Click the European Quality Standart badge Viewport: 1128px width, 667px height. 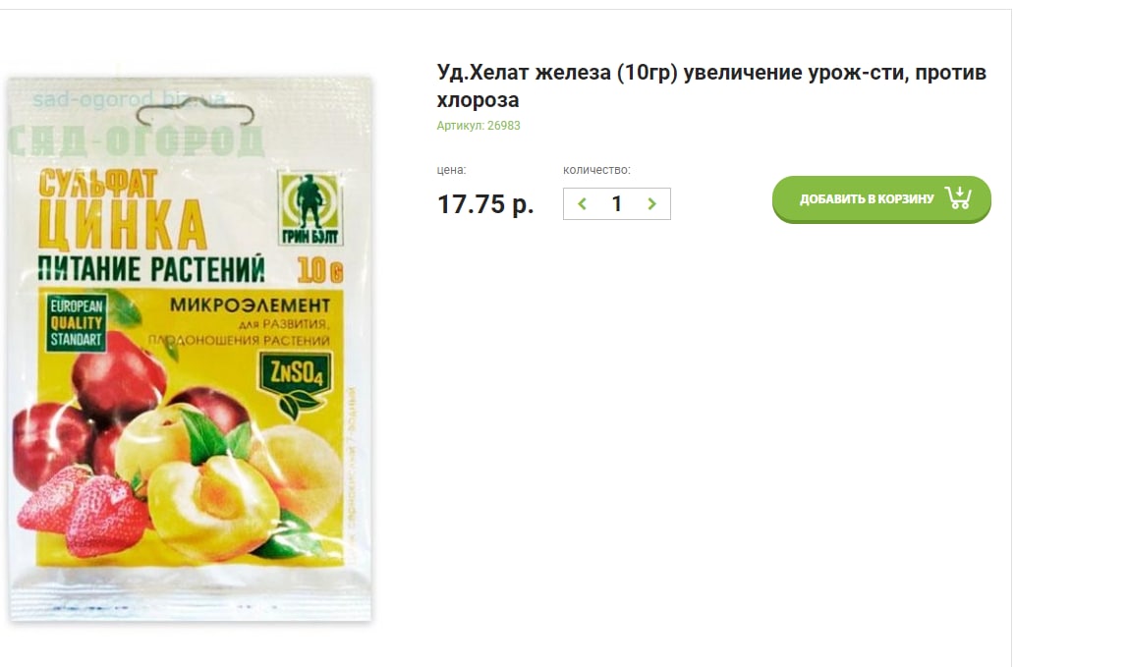77,322
